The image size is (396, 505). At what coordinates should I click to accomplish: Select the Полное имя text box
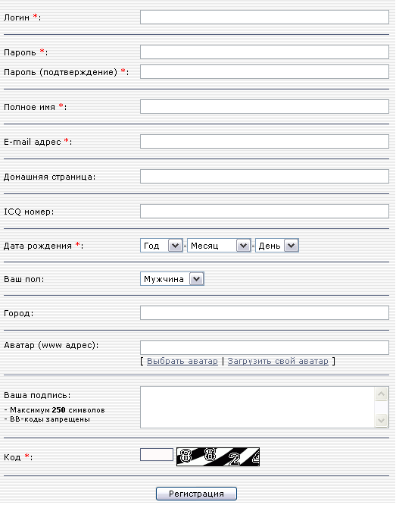coord(265,107)
